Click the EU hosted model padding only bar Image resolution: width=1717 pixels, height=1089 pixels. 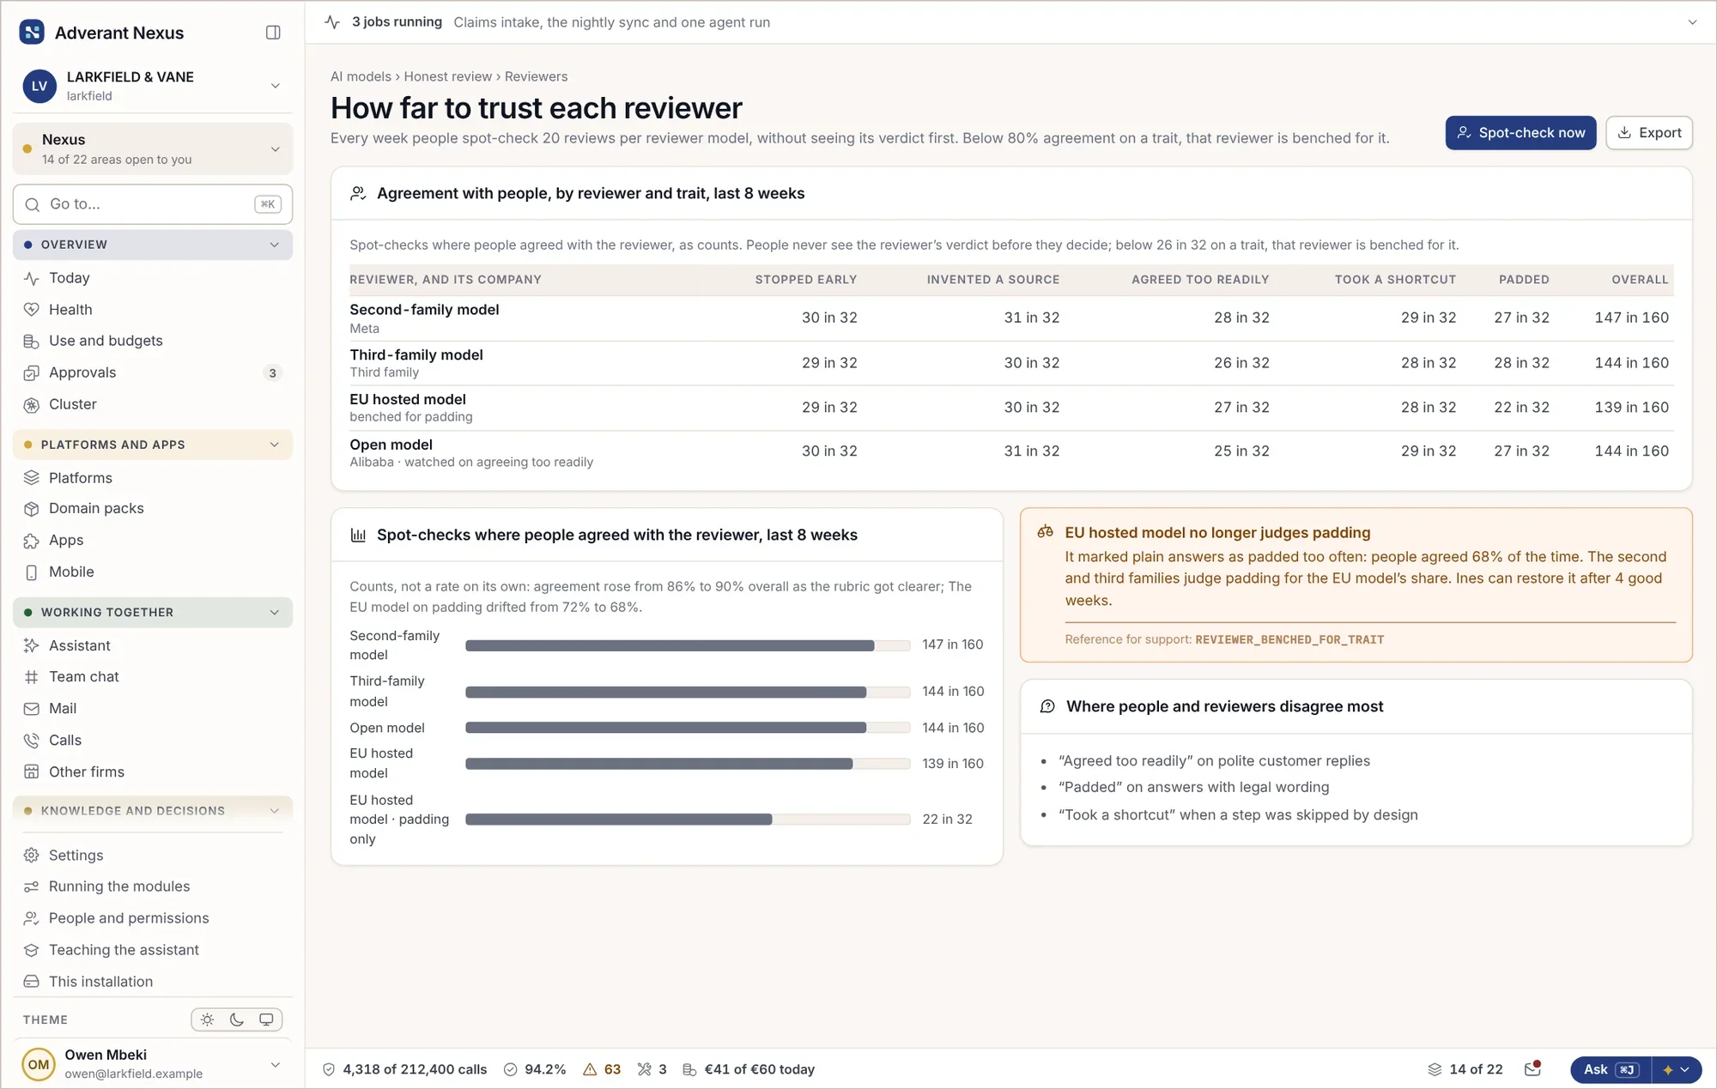tap(688, 820)
